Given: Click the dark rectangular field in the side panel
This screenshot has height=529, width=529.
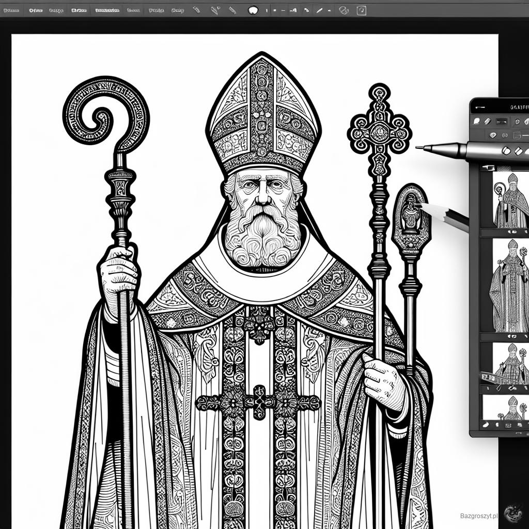Looking at the screenshot, I should point(502,121).
